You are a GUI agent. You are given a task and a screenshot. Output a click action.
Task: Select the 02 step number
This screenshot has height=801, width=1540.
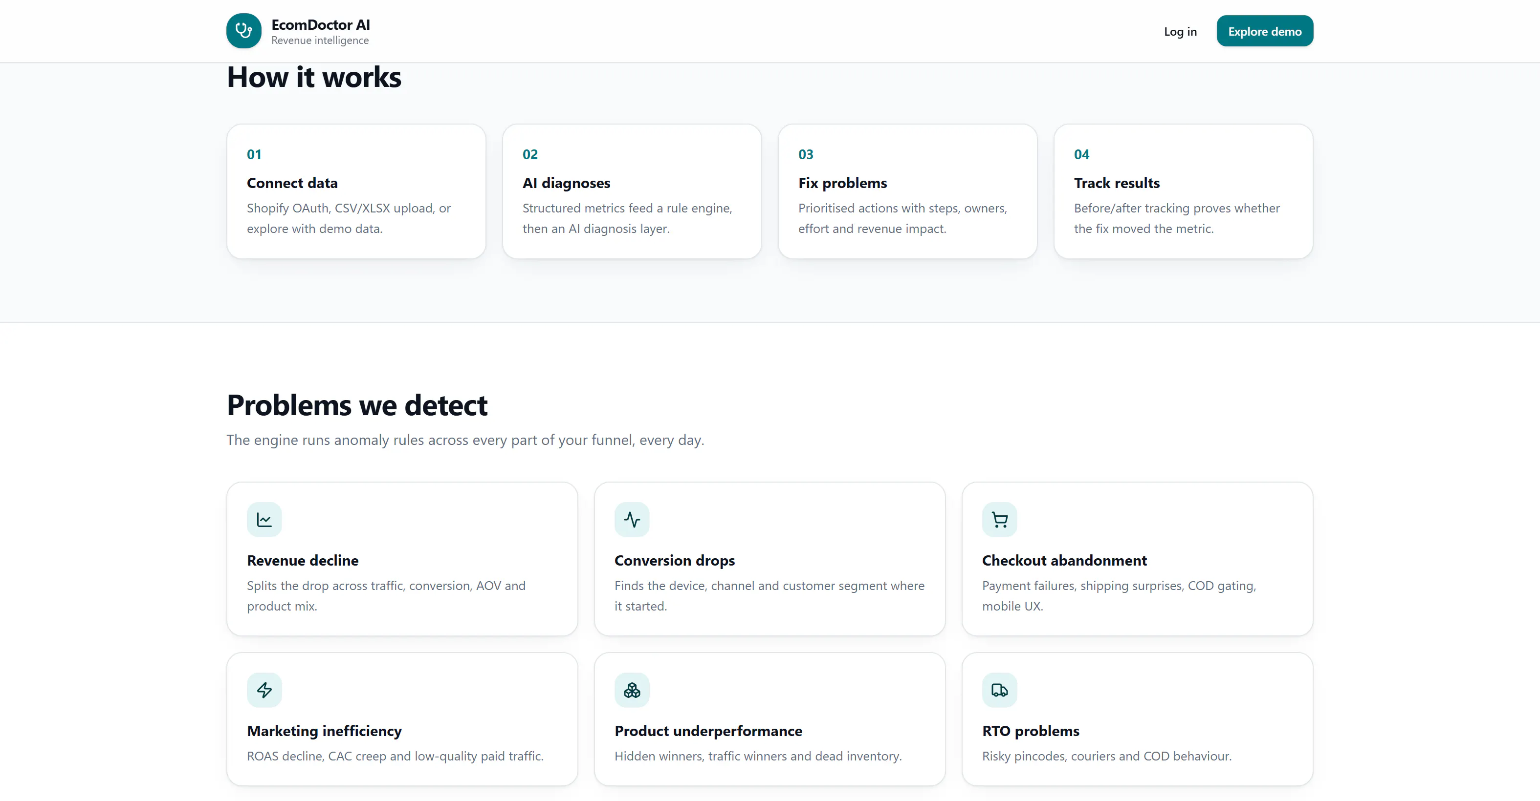click(529, 154)
